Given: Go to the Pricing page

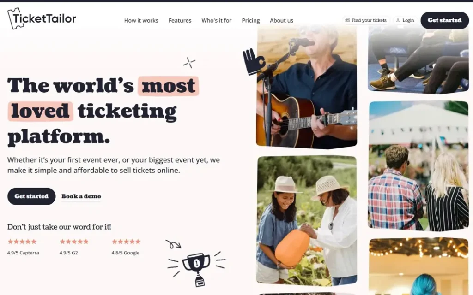Looking at the screenshot, I should [251, 20].
